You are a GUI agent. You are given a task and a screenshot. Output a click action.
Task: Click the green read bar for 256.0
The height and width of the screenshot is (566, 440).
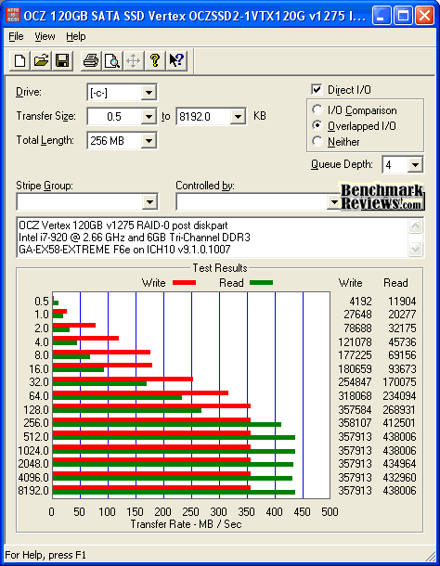click(167, 425)
